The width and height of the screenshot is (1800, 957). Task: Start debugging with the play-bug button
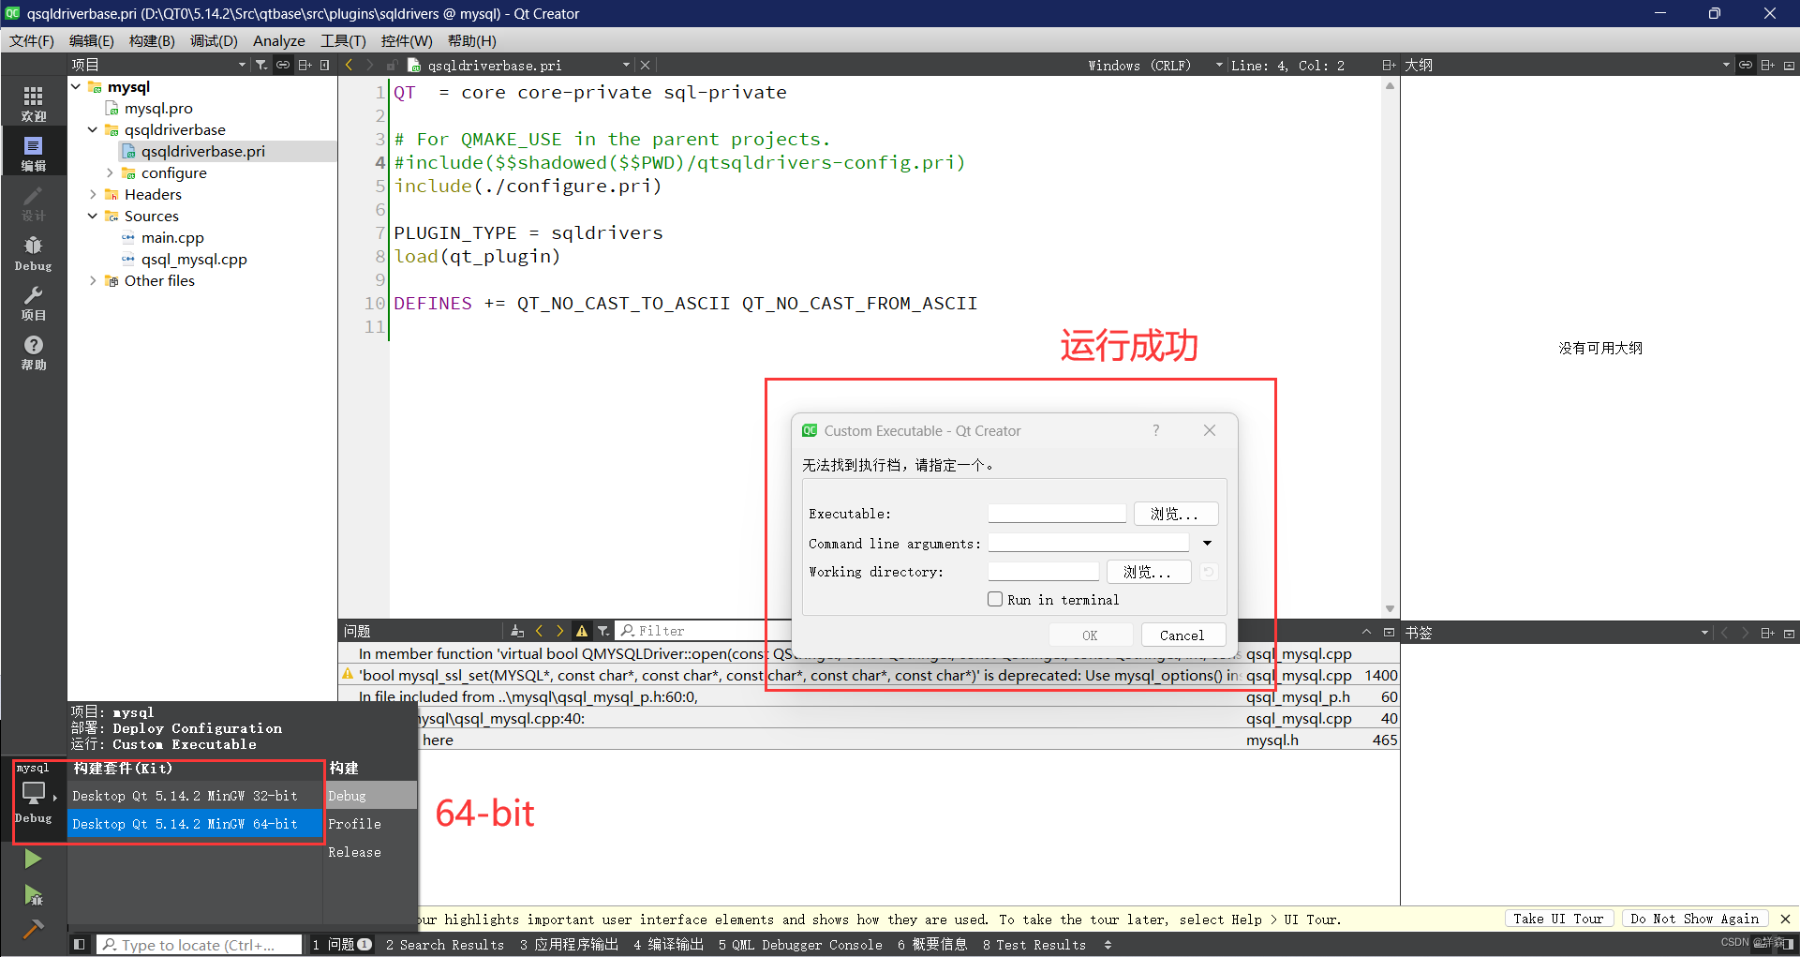coord(33,894)
